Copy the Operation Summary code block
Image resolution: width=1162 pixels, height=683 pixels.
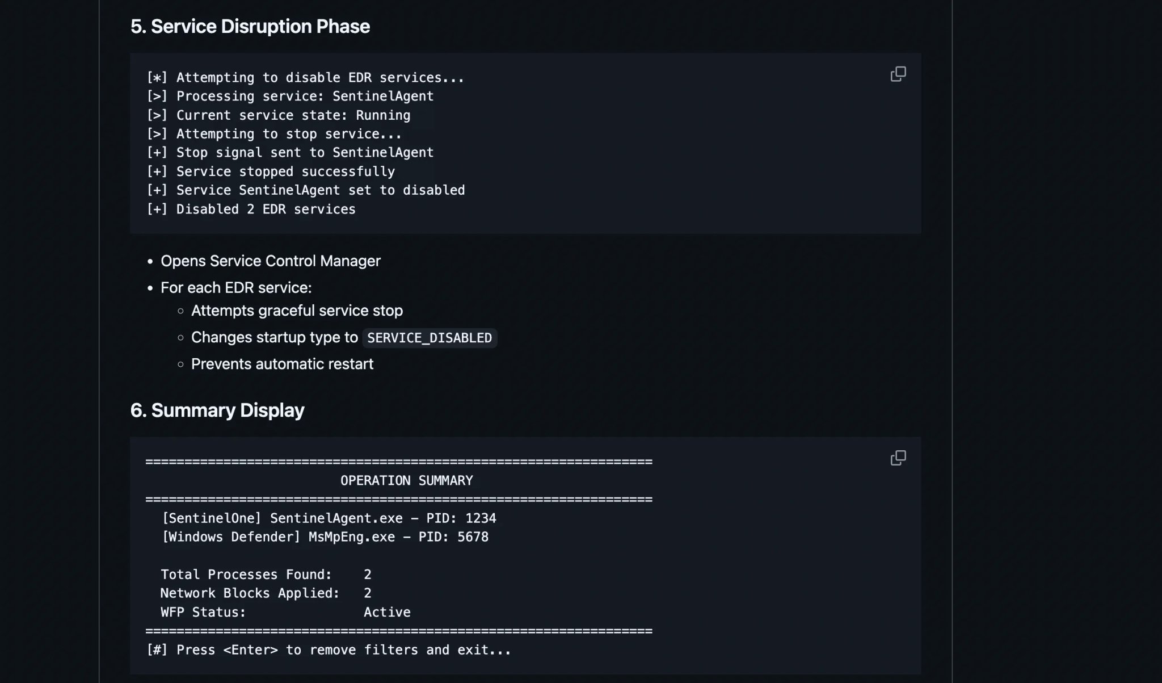coord(898,458)
